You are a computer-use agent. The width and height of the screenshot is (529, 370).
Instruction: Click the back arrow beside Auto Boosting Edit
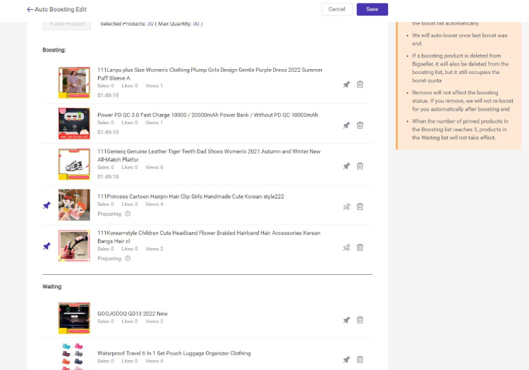pos(30,9)
